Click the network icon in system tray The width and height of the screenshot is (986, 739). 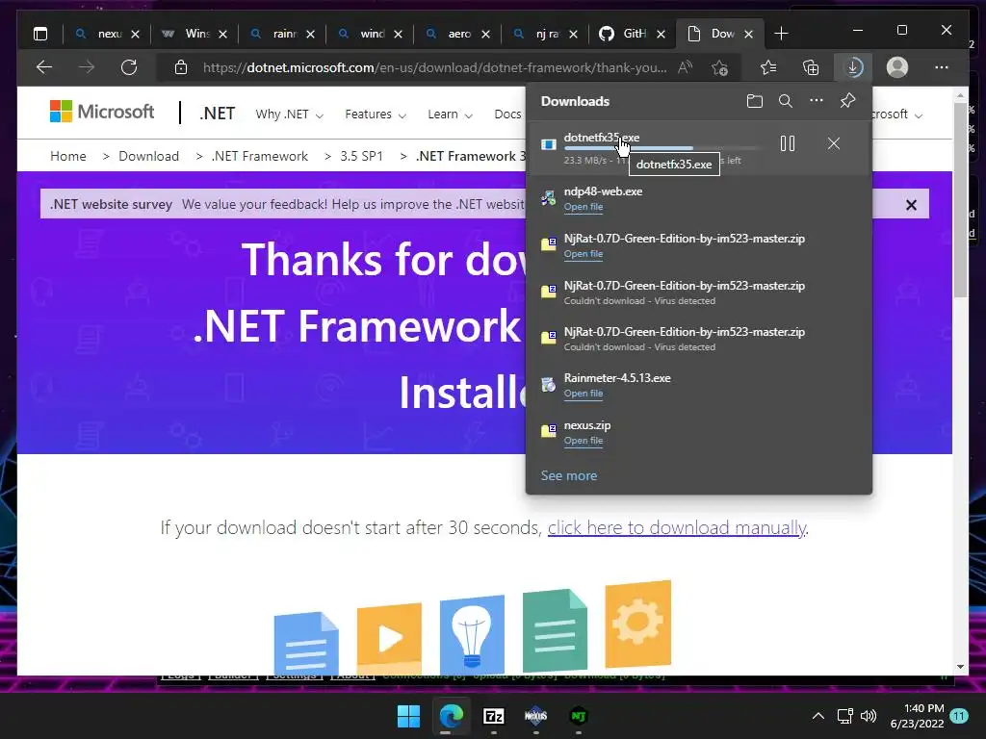pos(844,716)
